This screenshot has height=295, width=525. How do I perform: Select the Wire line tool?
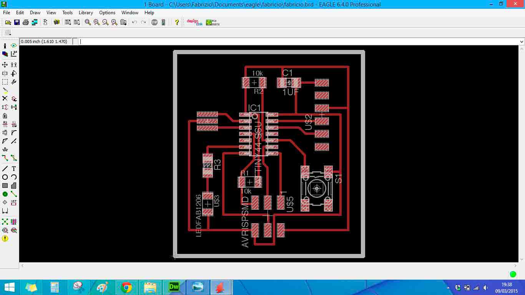[x=5, y=169]
